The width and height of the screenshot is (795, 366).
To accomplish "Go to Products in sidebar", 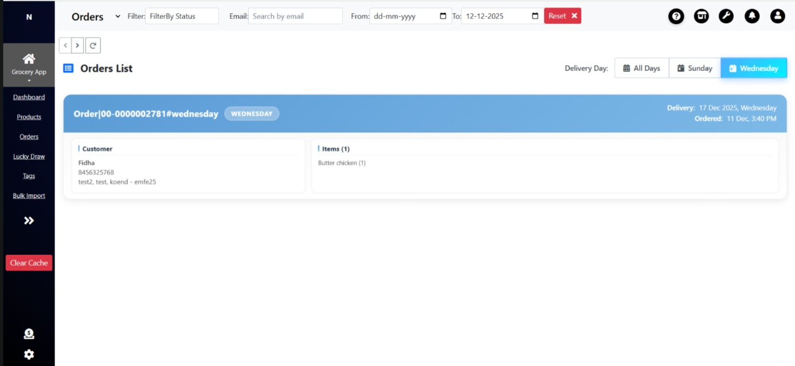I will (29, 117).
